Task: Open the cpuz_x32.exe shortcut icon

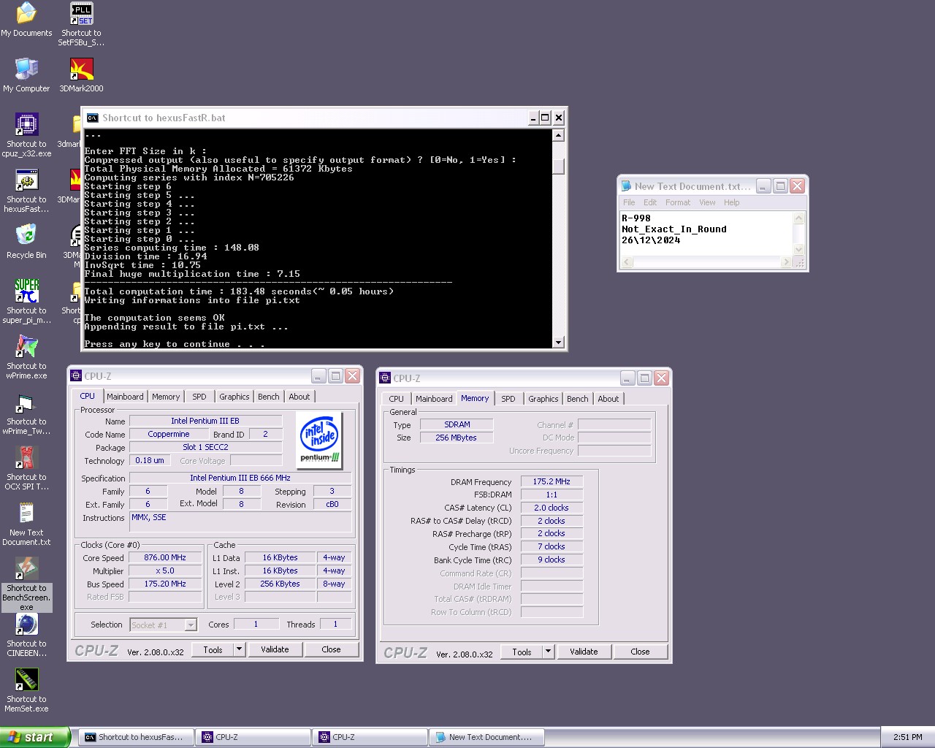Action: click(x=26, y=124)
